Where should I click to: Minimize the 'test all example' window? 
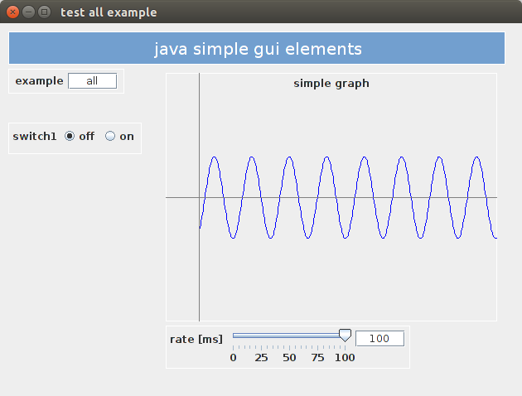tap(29, 12)
